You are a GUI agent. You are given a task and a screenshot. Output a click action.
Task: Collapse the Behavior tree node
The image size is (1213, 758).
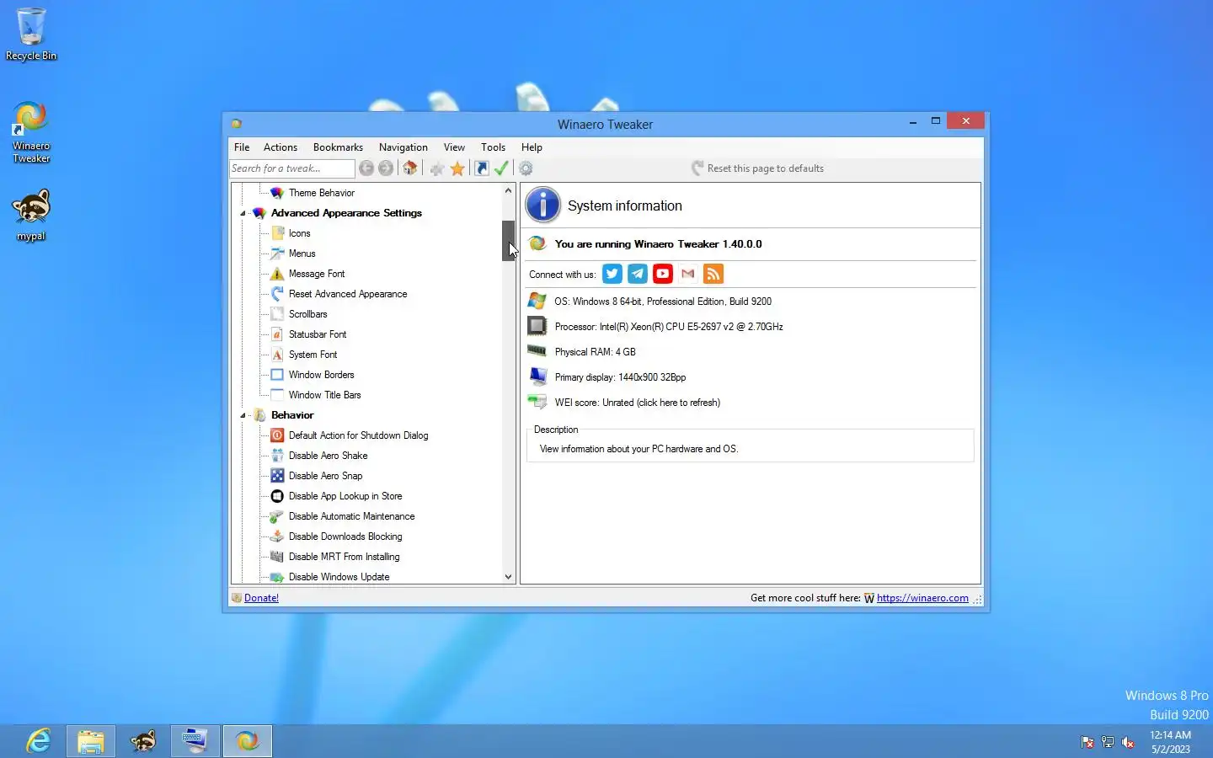(x=243, y=415)
